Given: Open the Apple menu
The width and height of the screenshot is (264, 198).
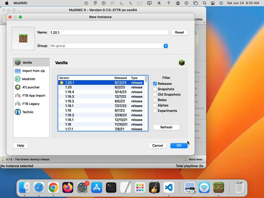Looking at the screenshot, I should pyautogui.click(x=6, y=3).
